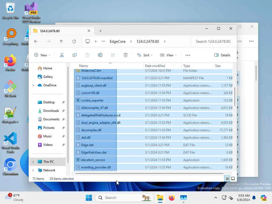Open the weather widget showing 67°F
This screenshot has height=204, width=272.
14,198
